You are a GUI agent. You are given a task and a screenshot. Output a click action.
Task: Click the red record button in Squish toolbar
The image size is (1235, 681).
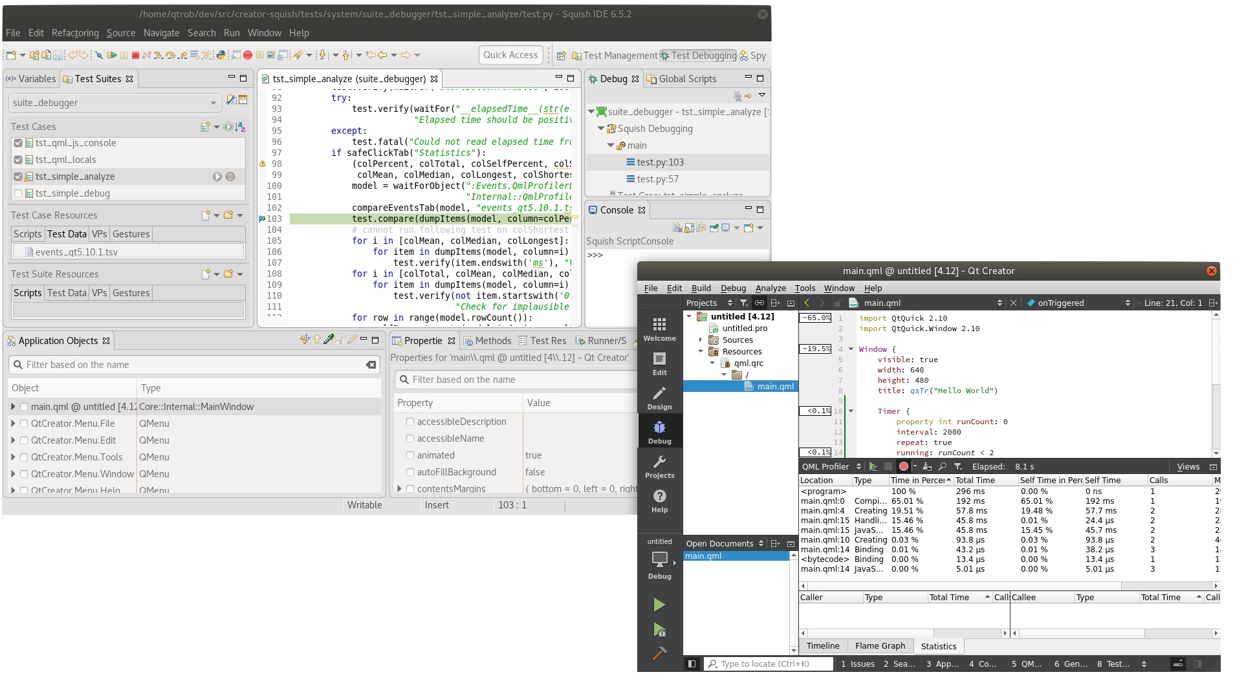click(247, 56)
